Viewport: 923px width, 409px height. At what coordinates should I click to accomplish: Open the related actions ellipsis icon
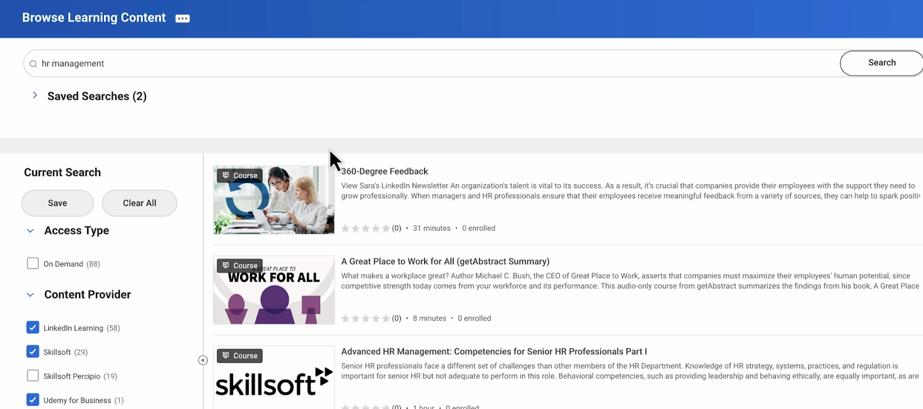[x=182, y=18]
